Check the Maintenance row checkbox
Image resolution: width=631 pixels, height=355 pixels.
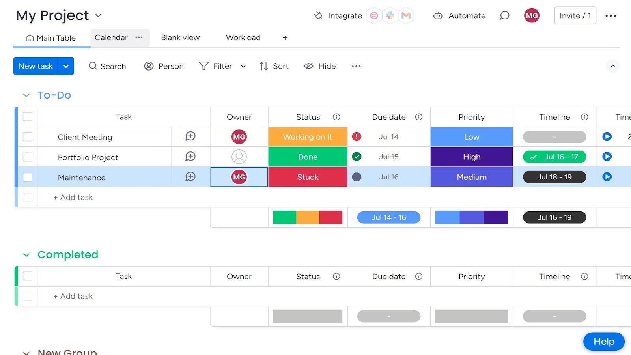[28, 177]
